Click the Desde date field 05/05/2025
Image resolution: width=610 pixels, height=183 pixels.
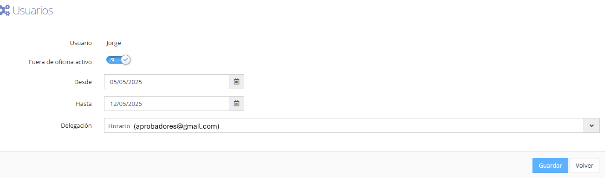pos(167,82)
